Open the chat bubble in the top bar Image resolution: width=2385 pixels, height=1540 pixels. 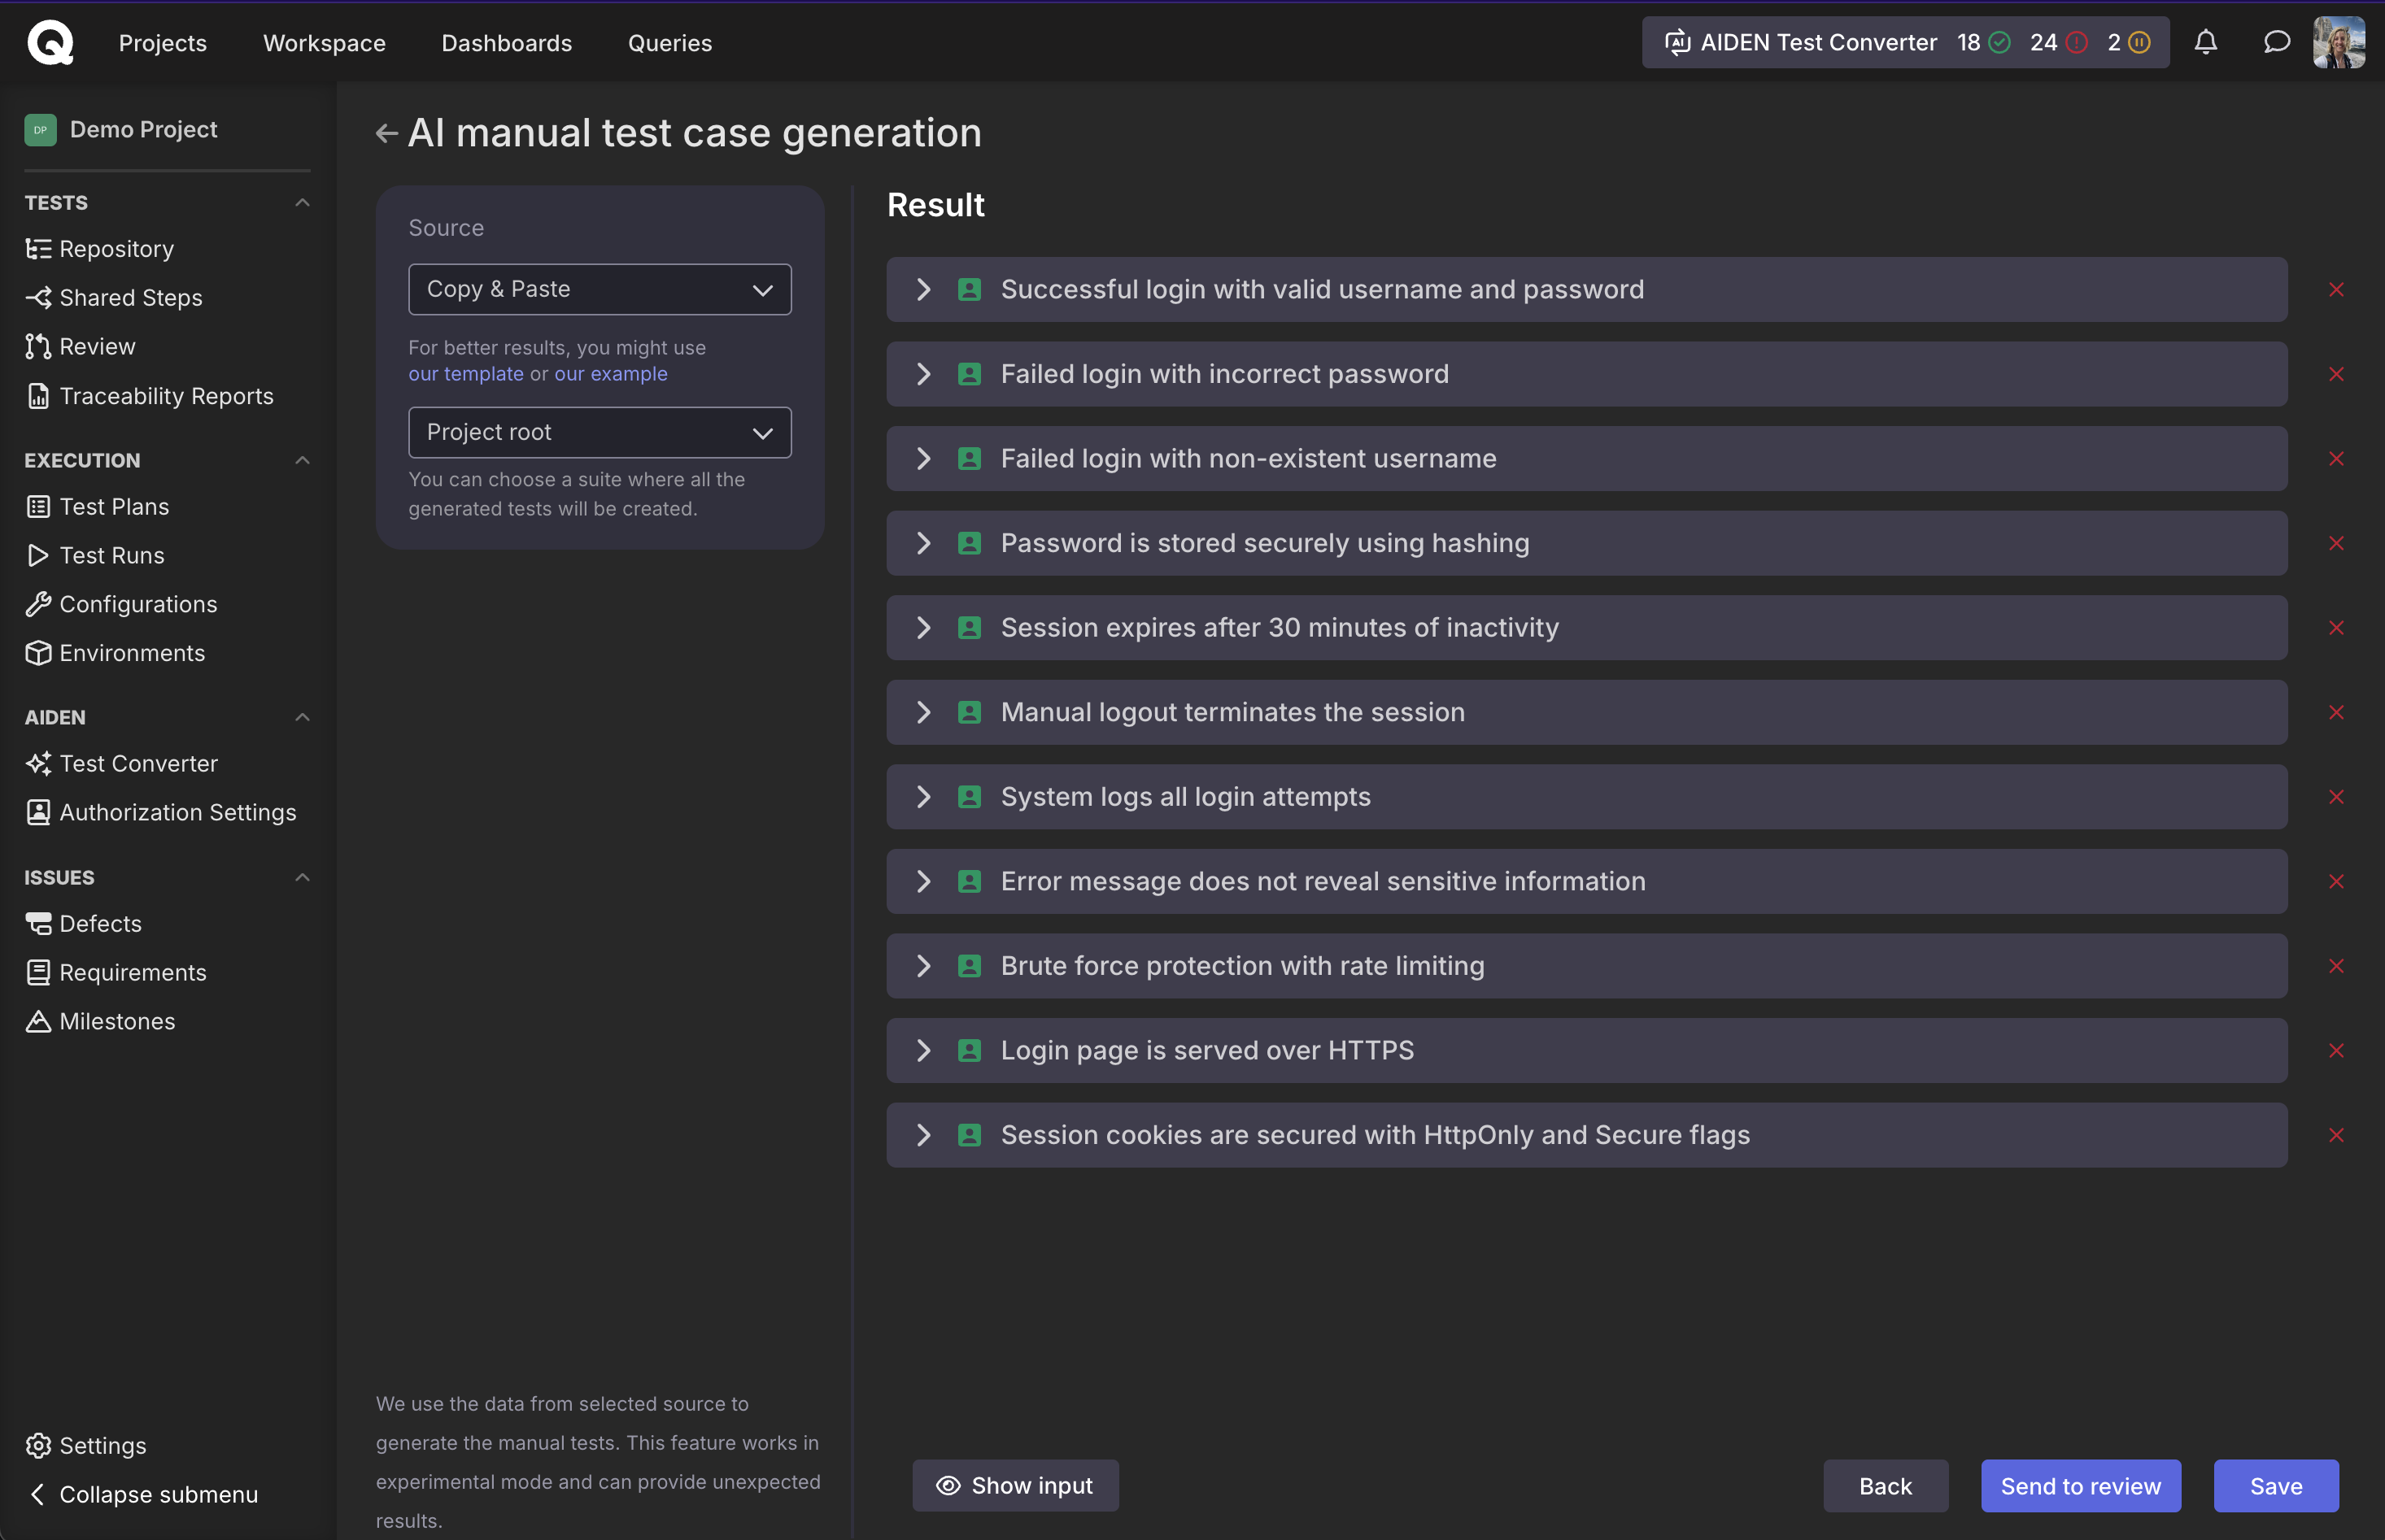click(2274, 42)
